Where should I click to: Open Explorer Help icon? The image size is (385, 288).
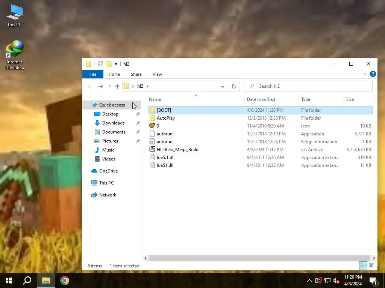click(x=373, y=74)
